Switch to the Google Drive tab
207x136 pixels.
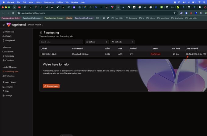85,7
